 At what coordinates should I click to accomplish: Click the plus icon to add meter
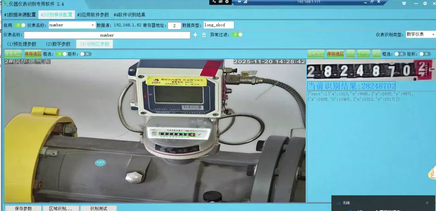point(195,35)
